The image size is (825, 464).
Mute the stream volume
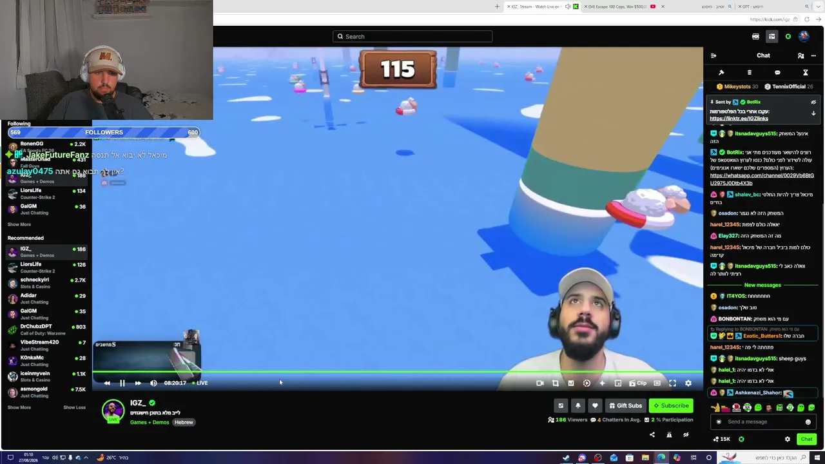[x=153, y=383]
